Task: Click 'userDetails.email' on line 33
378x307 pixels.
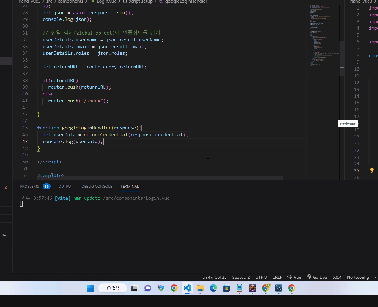Action: click(66, 46)
